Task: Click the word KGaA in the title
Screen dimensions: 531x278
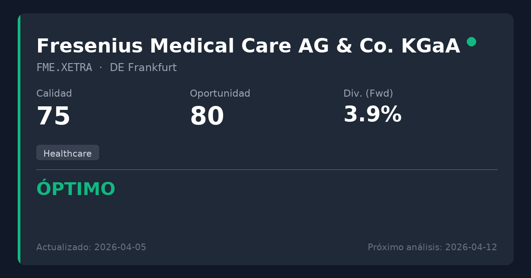Action: 431,46
